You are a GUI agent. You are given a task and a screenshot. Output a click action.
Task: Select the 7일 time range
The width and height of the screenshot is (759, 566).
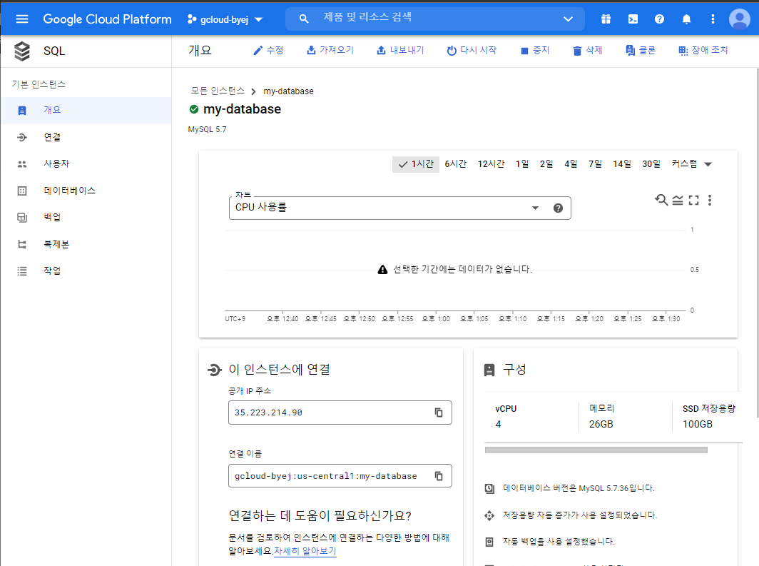[595, 164]
